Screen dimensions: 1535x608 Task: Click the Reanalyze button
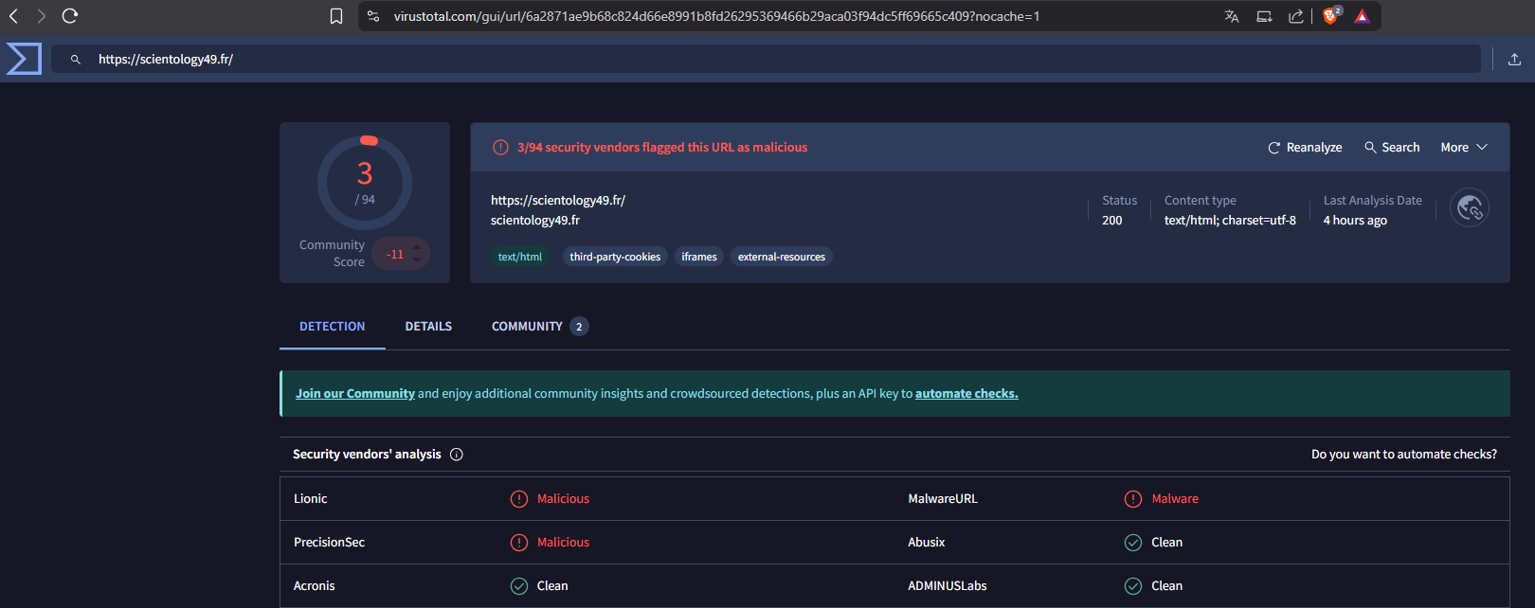click(x=1305, y=148)
